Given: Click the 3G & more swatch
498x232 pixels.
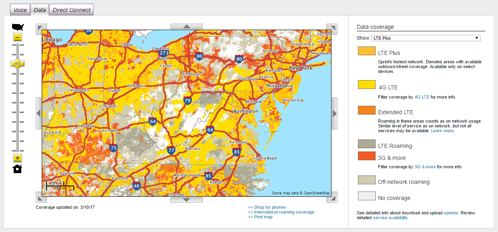Looking at the screenshot, I should tap(367, 156).
